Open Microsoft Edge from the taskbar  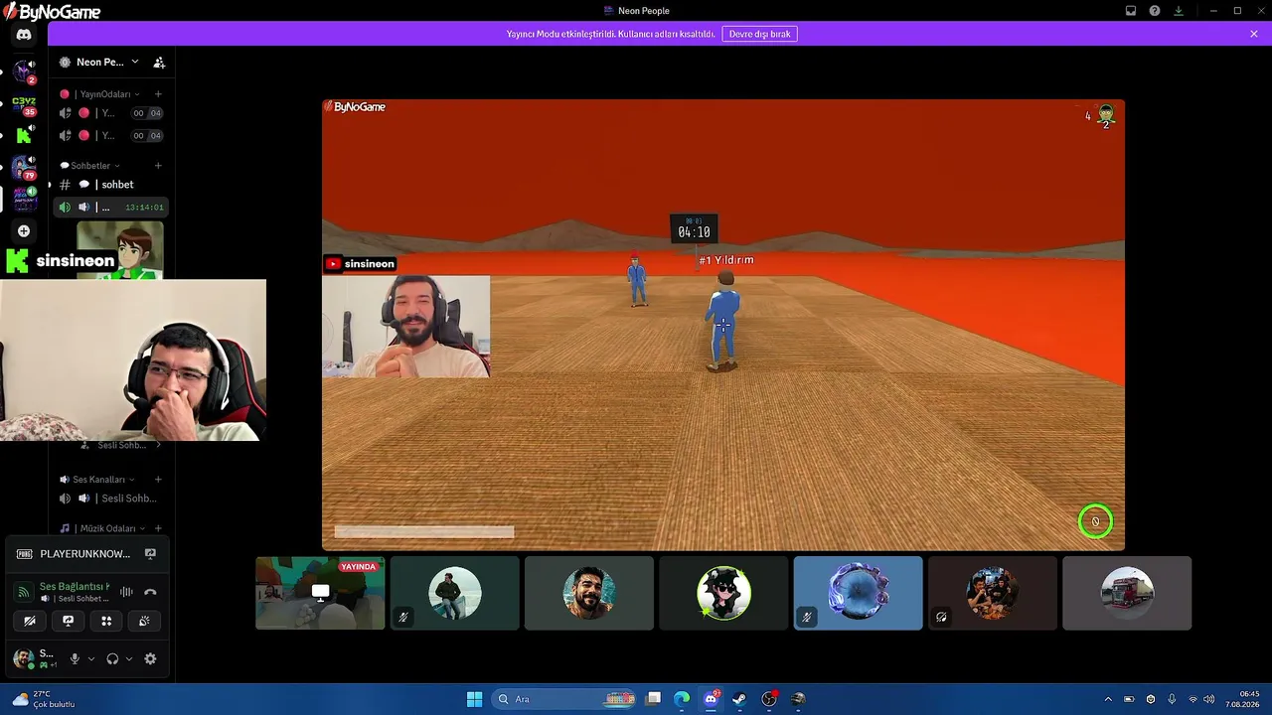pyautogui.click(x=682, y=699)
